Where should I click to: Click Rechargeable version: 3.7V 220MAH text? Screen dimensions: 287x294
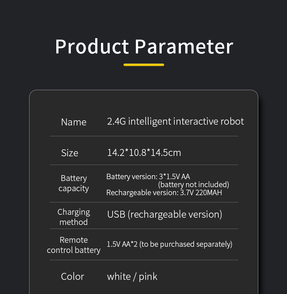(164, 193)
